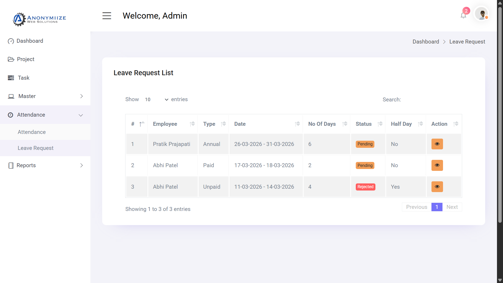Sort by No Of Days column
Image resolution: width=503 pixels, height=283 pixels.
coord(327,124)
